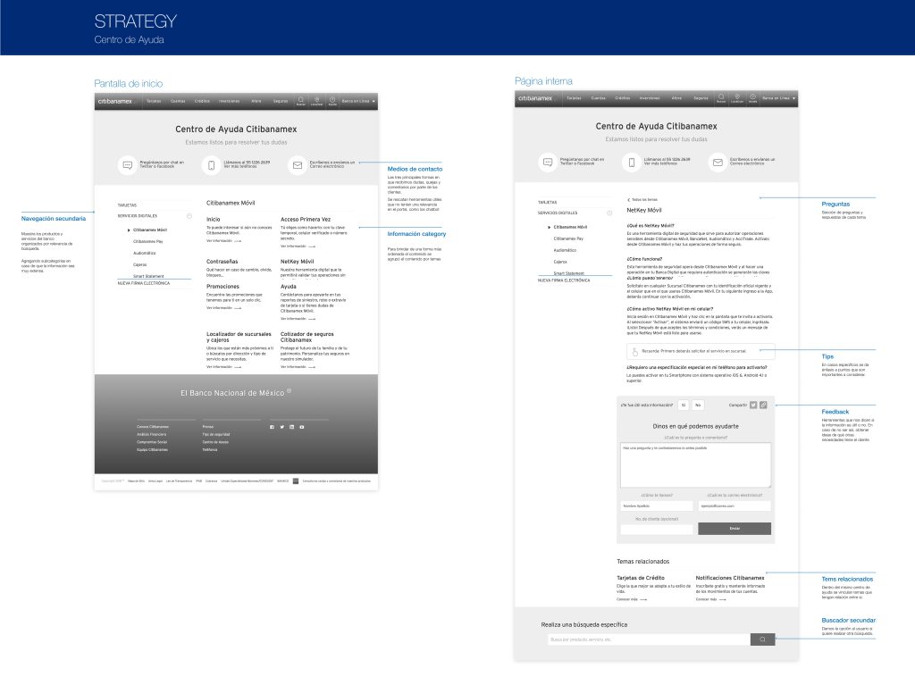Go back via Todos los temas link
Image resolution: width=915 pixels, height=677 pixels.
coord(642,200)
